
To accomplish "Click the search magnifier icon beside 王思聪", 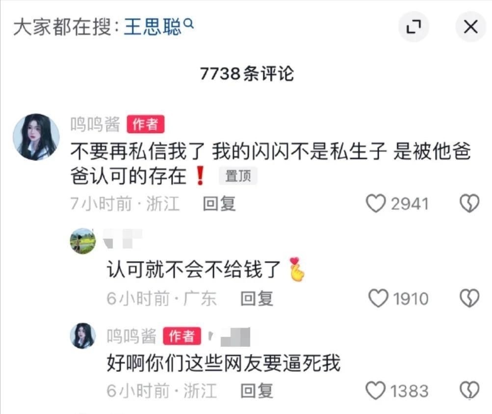I will [188, 23].
